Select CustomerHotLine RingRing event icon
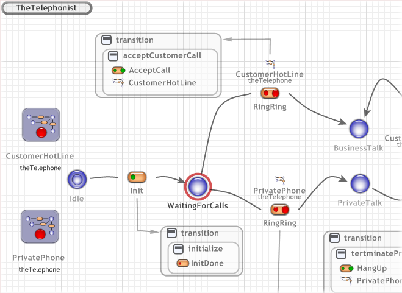 coord(270,93)
